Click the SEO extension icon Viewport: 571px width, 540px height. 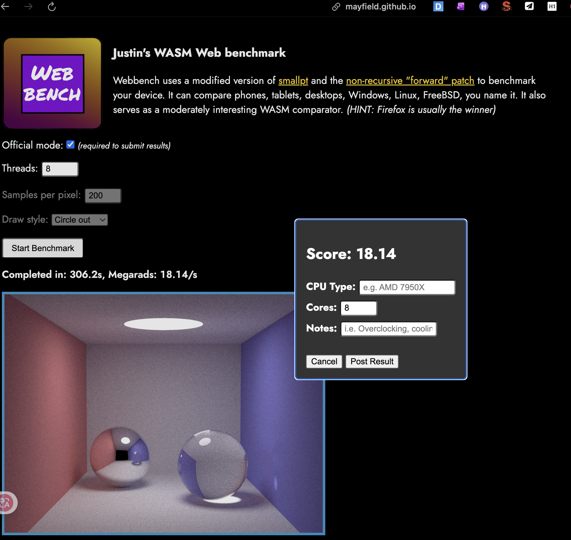pyautogui.click(x=506, y=6)
